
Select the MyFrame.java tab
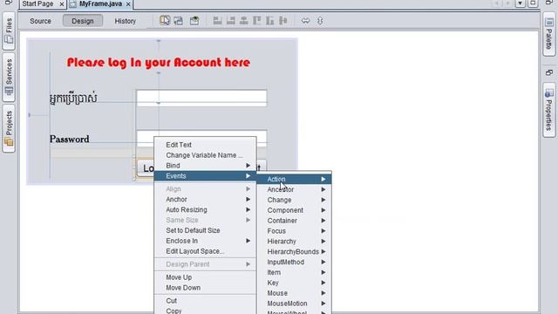100,3
